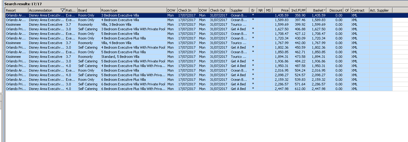Select 5 Bedroom Executive Villa With Private Pool

[199, 61]
